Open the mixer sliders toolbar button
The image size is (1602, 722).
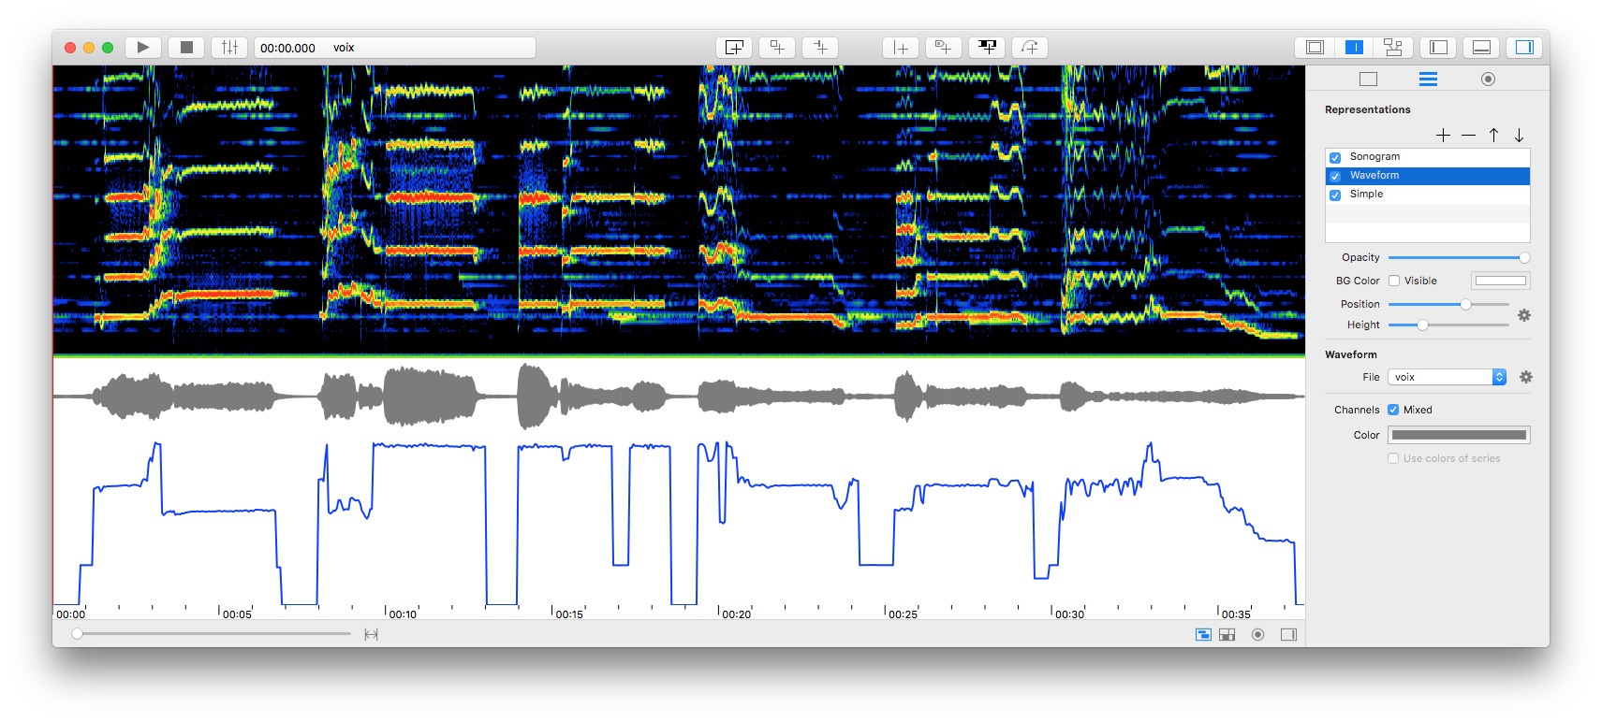pyautogui.click(x=229, y=48)
